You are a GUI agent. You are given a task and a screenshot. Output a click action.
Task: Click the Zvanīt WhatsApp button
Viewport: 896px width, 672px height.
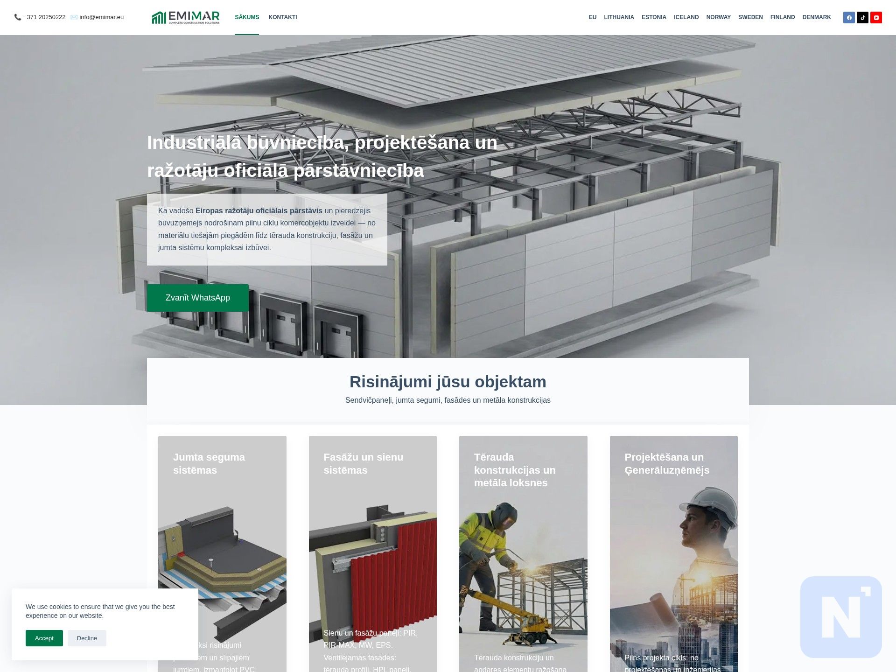click(198, 298)
